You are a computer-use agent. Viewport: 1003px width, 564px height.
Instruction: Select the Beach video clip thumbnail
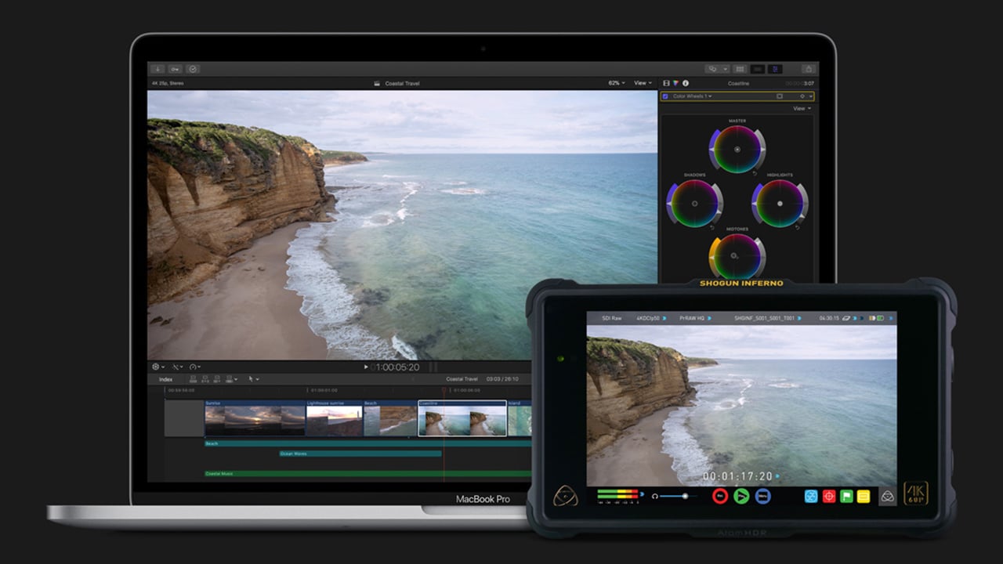coord(390,418)
